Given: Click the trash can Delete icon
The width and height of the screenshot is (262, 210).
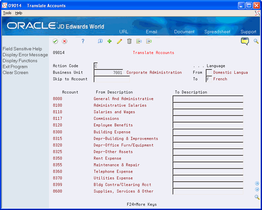Looking at the screenshot, I should 129,41.
